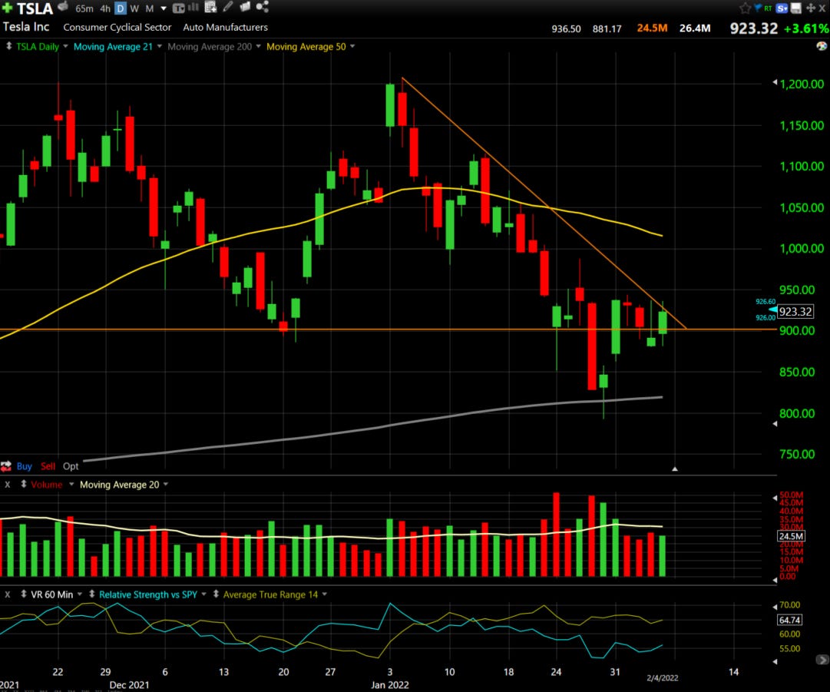Select the D daily timeframe
The image size is (830, 692).
coord(120,8)
